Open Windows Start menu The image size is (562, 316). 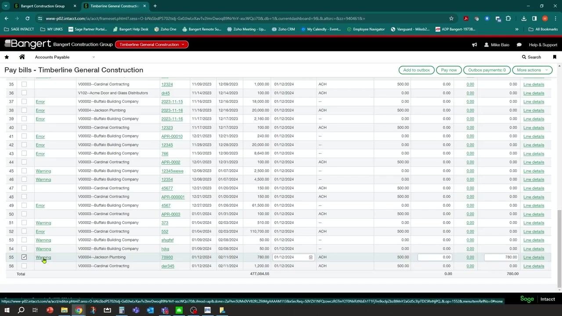[x=7, y=310]
